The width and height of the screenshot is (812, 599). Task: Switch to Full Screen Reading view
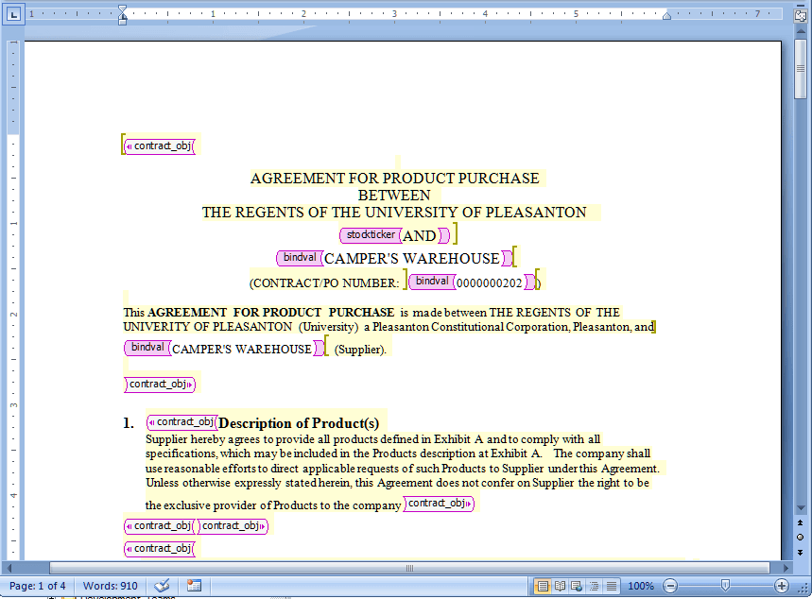559,587
